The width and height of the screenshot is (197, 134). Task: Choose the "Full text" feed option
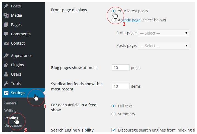114,106
